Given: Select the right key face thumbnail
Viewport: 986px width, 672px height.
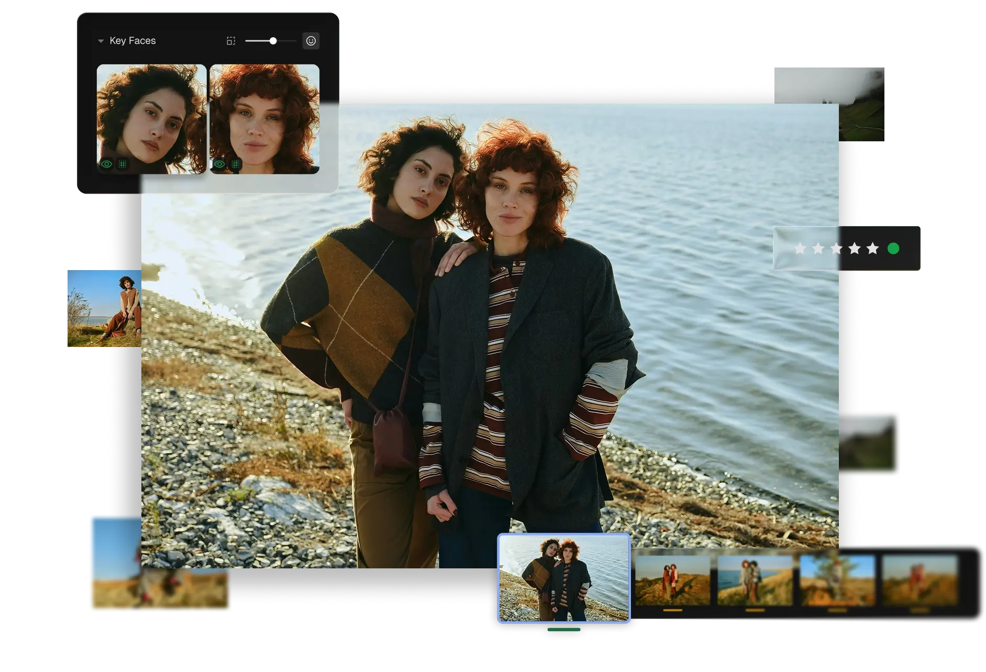Looking at the screenshot, I should [x=264, y=115].
